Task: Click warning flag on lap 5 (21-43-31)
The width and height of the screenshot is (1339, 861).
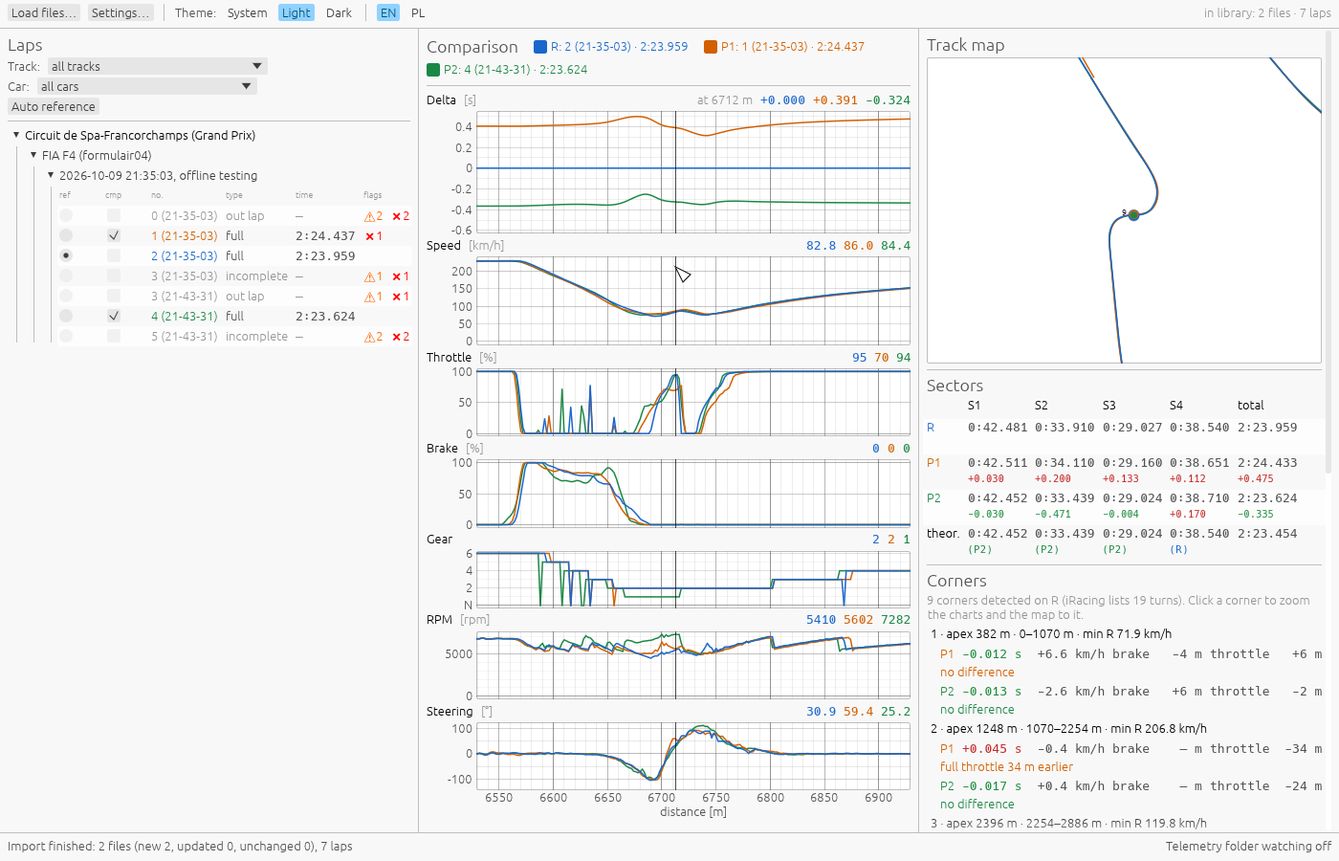Action: [373, 337]
